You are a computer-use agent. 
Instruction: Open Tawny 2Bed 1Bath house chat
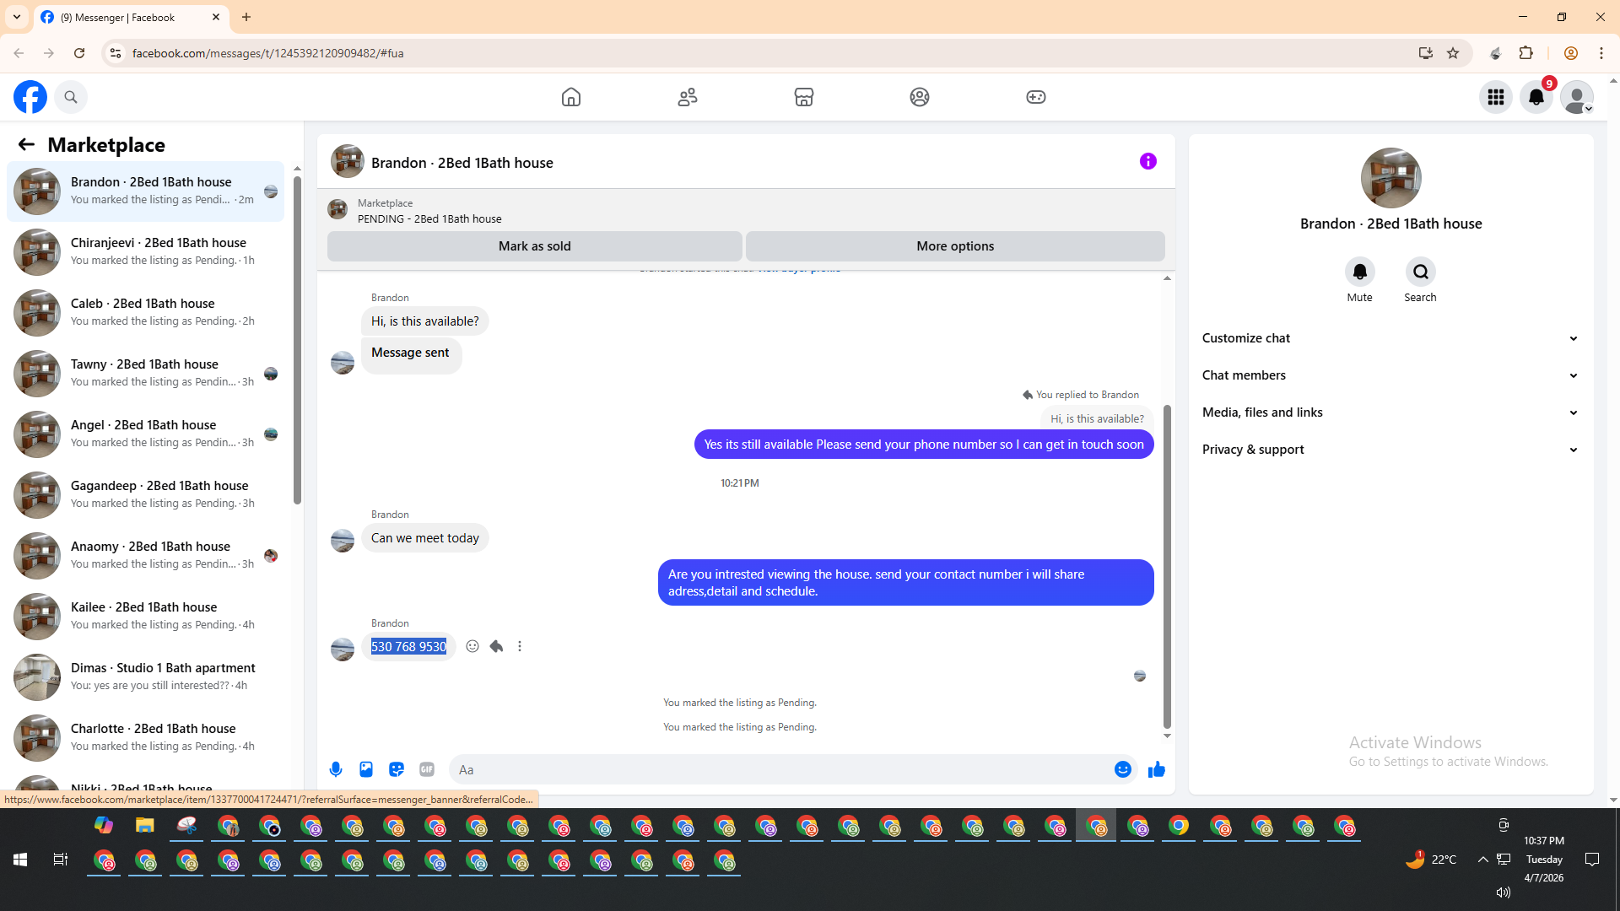pos(146,374)
